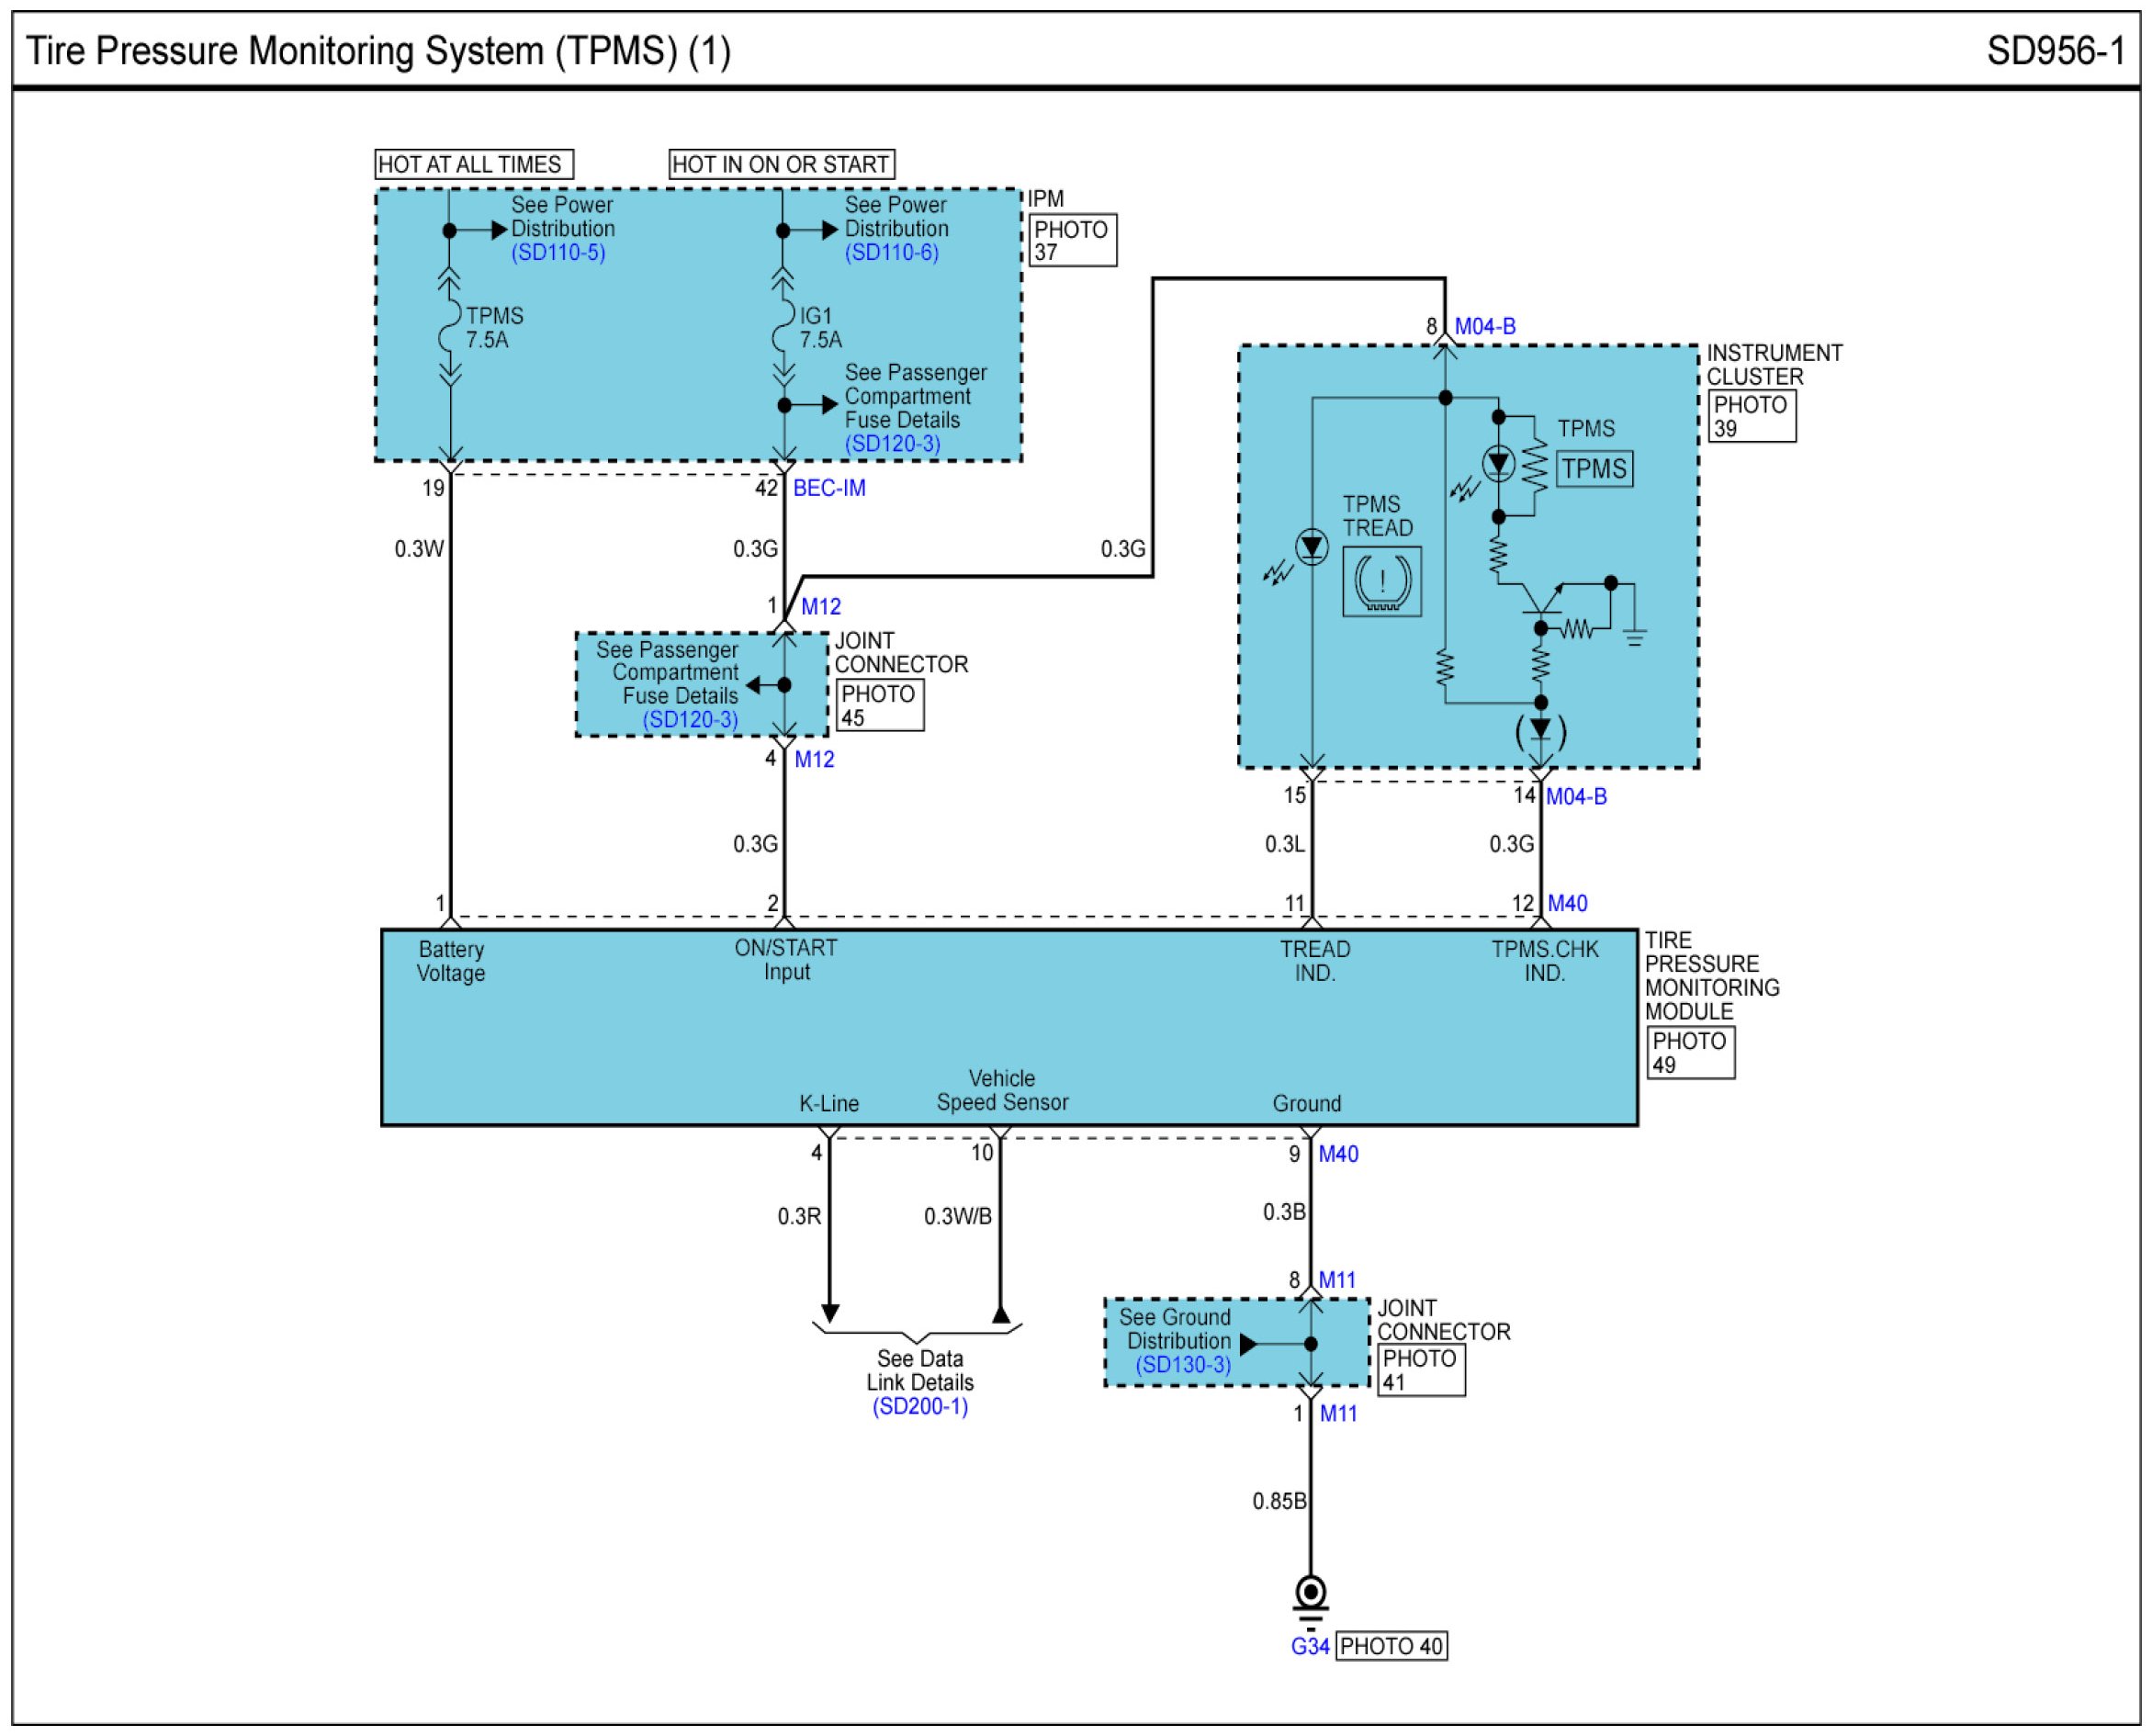Click the boxed TPMS indicator lamp label
2152x1736 pixels.
point(1594,469)
